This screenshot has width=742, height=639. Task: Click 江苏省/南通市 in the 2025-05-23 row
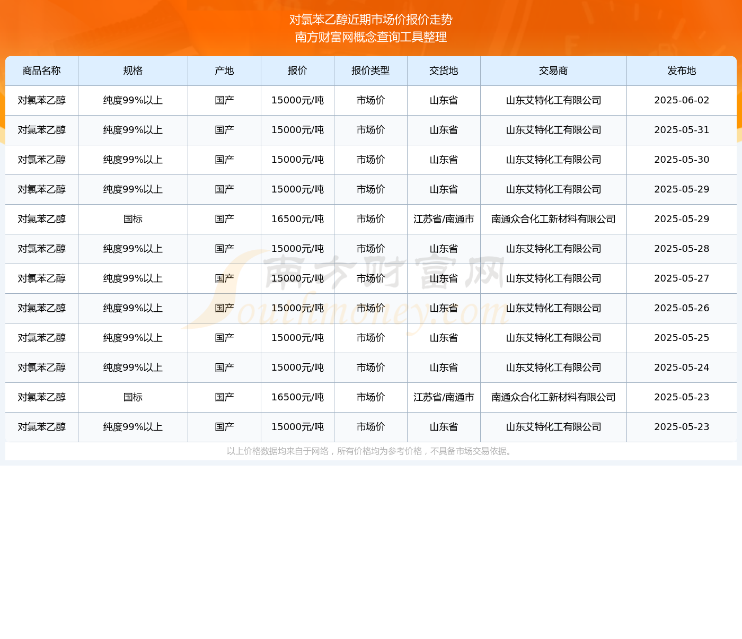[444, 397]
